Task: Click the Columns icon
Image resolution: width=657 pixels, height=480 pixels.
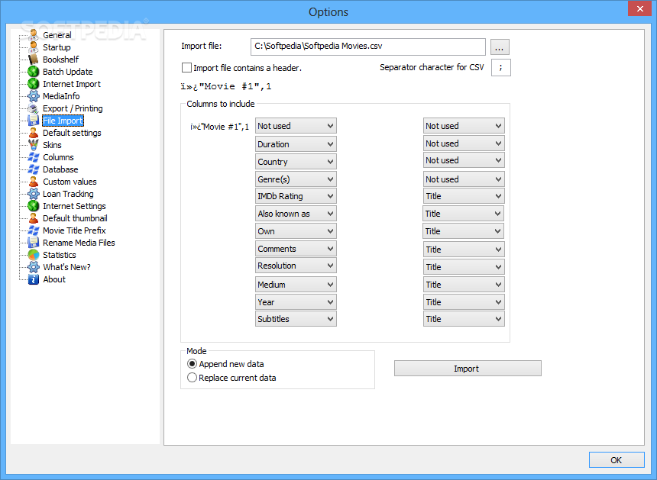Action: pos(34,157)
